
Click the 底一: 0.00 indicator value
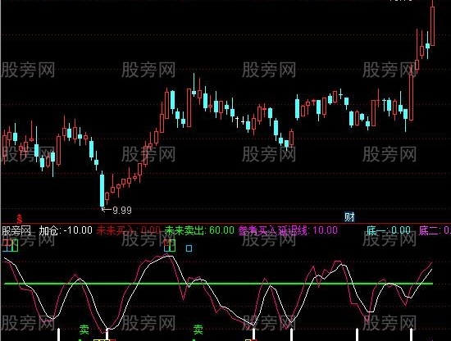[x=389, y=230]
